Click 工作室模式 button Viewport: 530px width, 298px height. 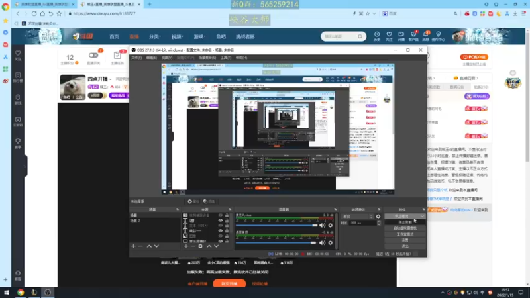[x=405, y=234]
